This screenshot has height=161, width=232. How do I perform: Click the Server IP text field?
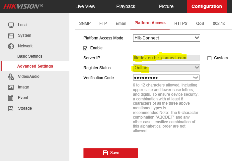[166, 58]
